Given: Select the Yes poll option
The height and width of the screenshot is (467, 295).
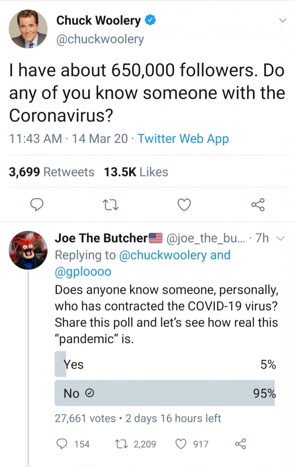Looking at the screenshot, I should [165, 364].
